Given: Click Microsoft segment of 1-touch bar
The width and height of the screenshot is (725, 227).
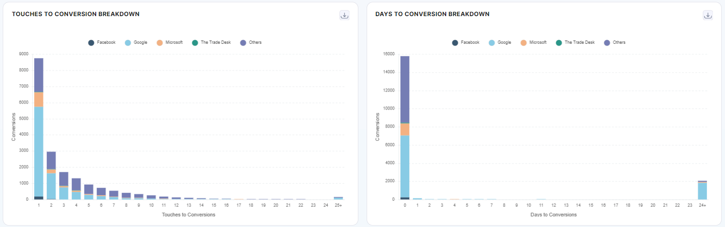Looking at the screenshot, I should 39,99.
